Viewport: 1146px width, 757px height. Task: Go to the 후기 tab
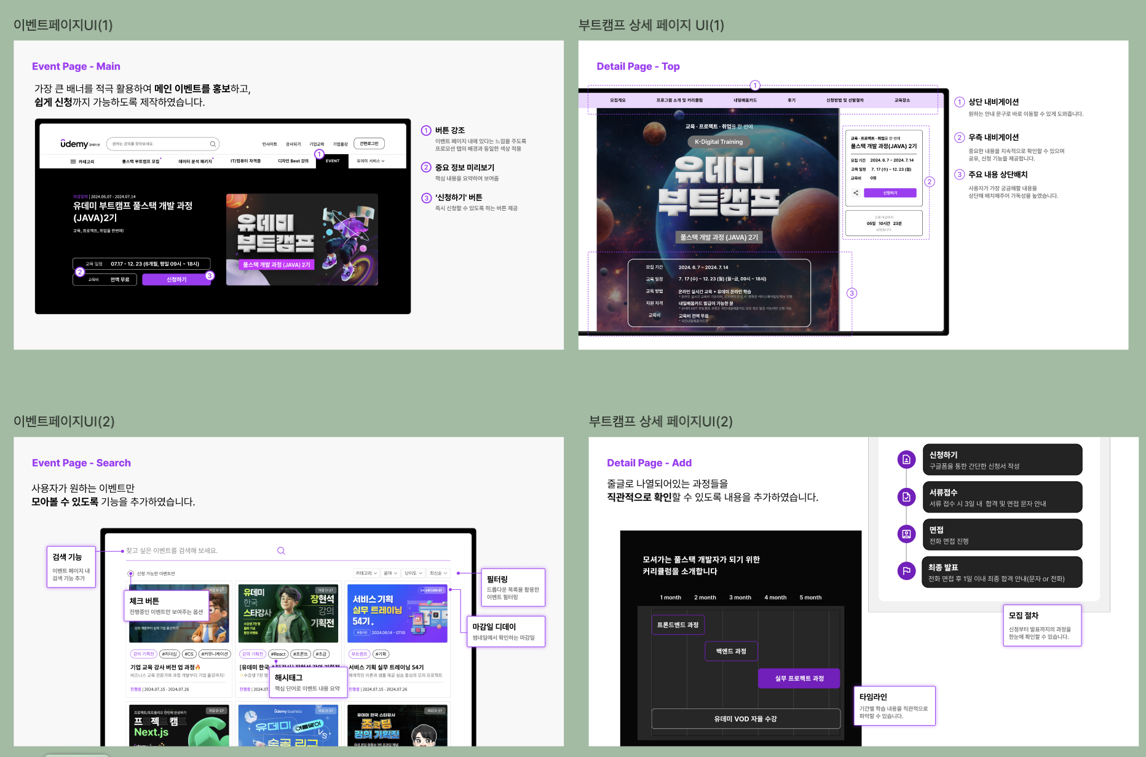792,100
